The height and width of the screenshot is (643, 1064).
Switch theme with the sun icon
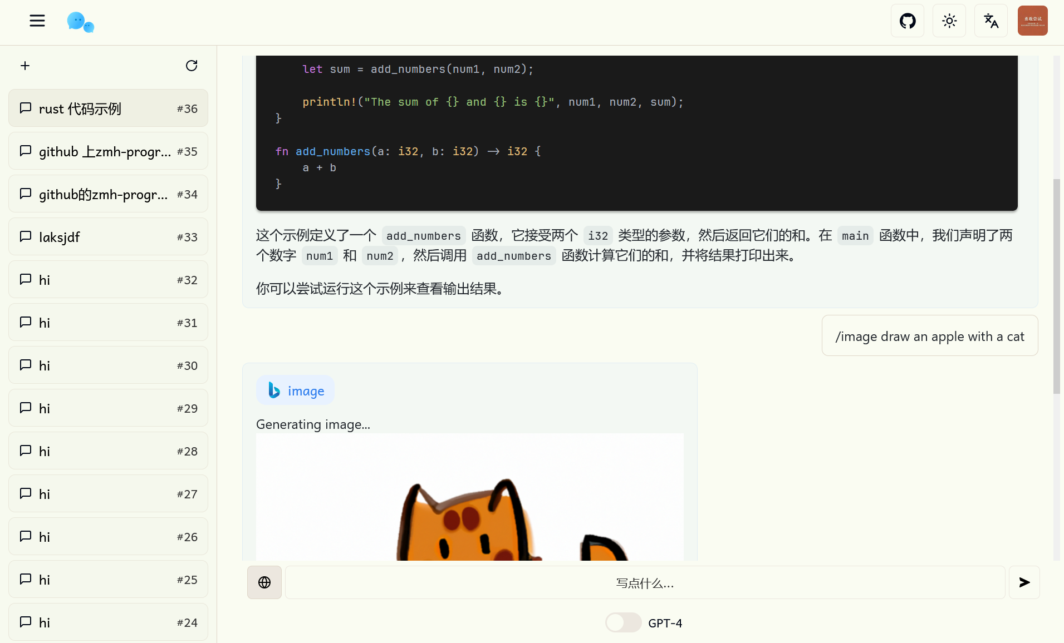(x=949, y=21)
